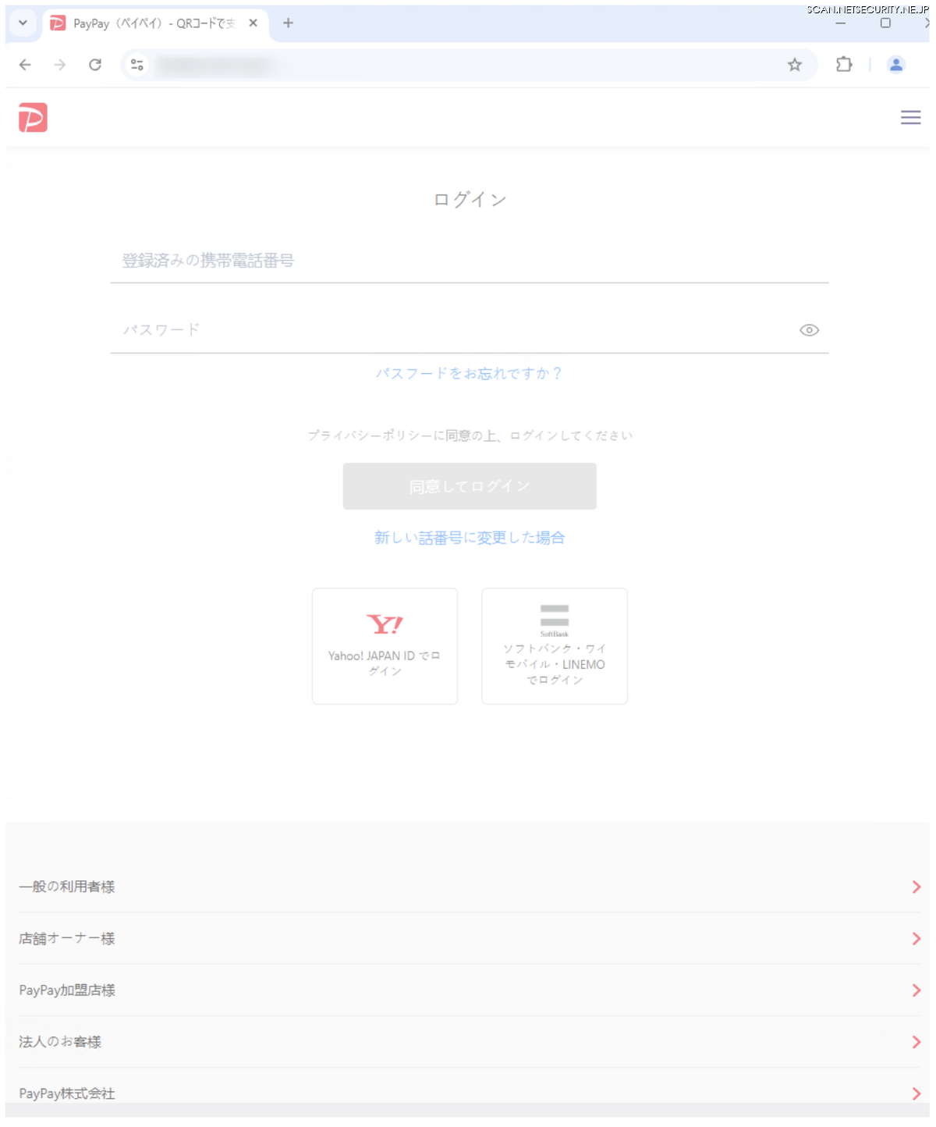The image size is (936, 1127).
Task: Click the forgot password link
Action: [x=469, y=373]
